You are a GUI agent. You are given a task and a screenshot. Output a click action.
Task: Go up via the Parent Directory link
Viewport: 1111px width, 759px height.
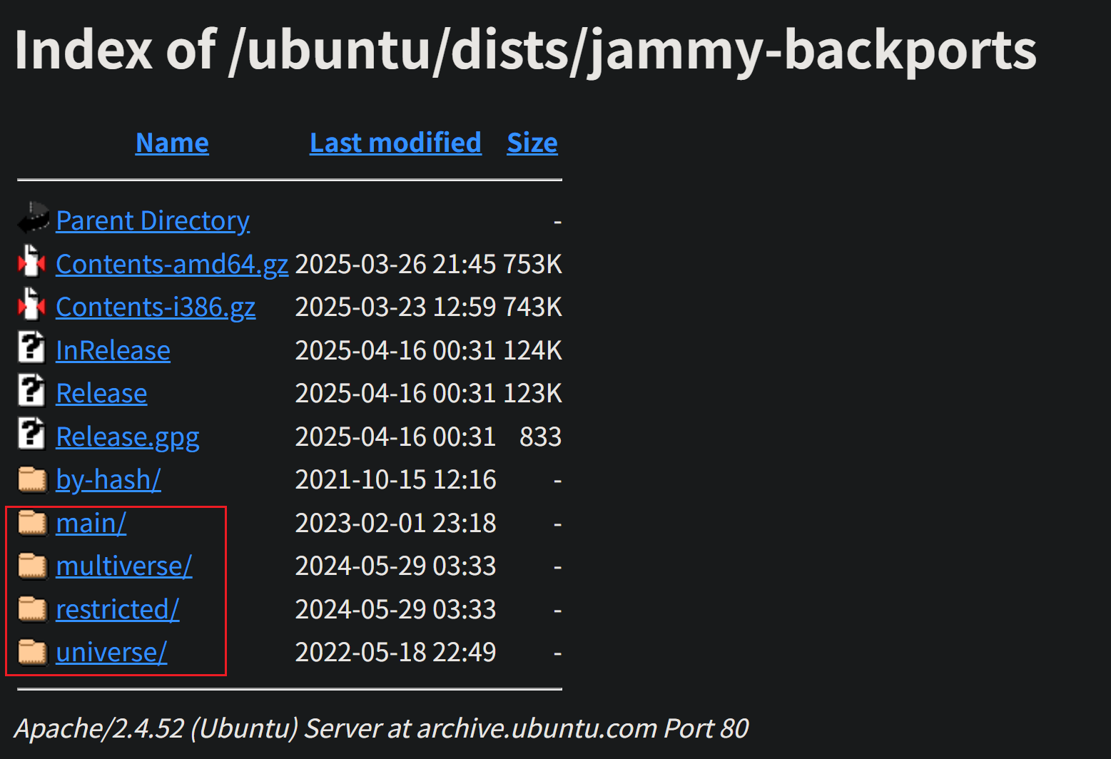click(x=153, y=221)
